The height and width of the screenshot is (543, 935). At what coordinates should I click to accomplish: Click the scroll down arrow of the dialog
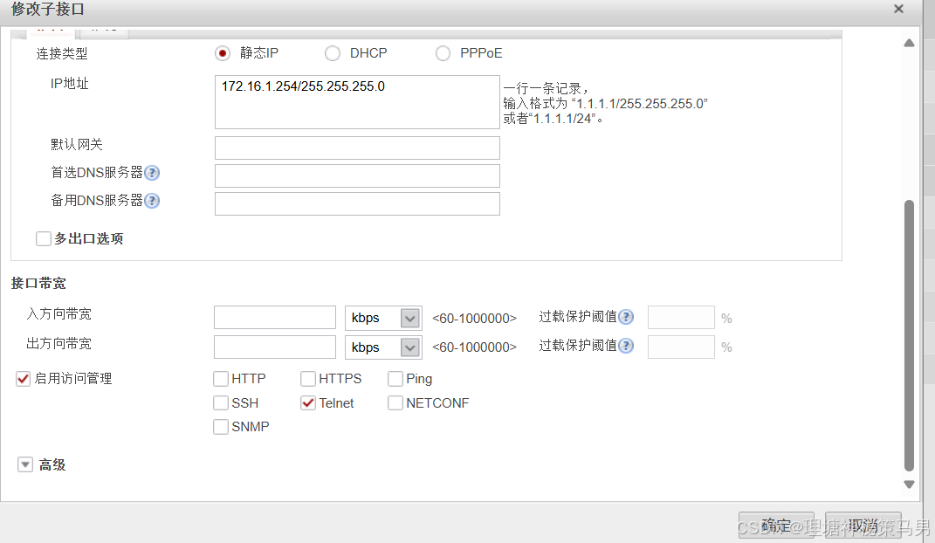click(x=909, y=485)
